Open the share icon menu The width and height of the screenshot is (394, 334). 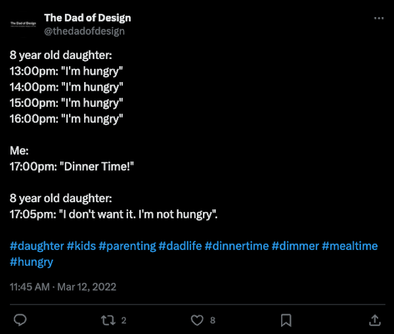(374, 320)
